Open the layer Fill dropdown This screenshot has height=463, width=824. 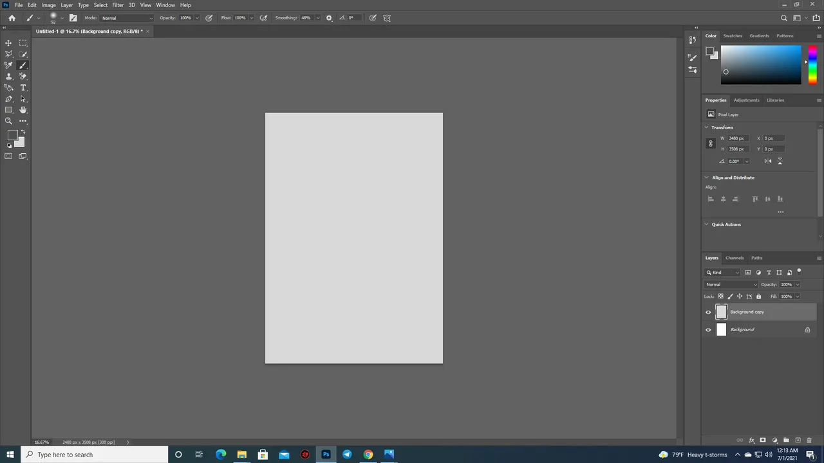point(797,296)
